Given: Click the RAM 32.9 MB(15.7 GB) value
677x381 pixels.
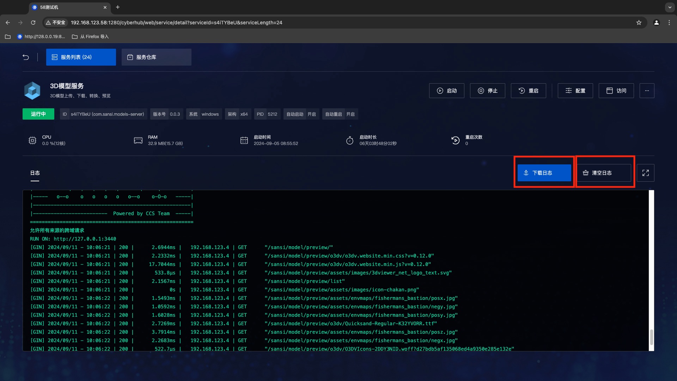Looking at the screenshot, I should coord(165,144).
